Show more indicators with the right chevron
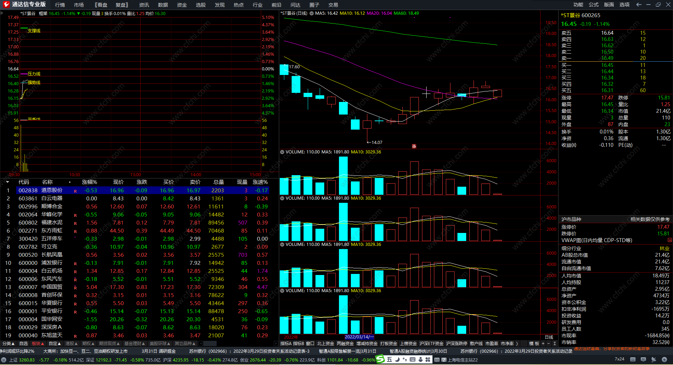The image size is (673, 365). click(x=517, y=344)
